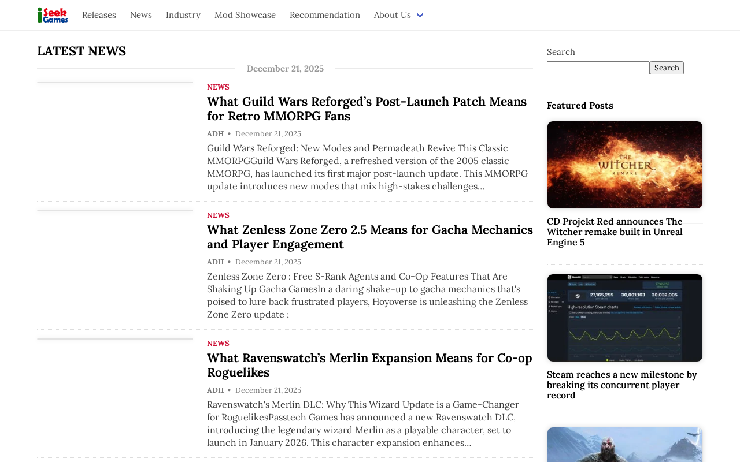The image size is (740, 462).
Task: Go to the Industry section
Action: (183, 15)
